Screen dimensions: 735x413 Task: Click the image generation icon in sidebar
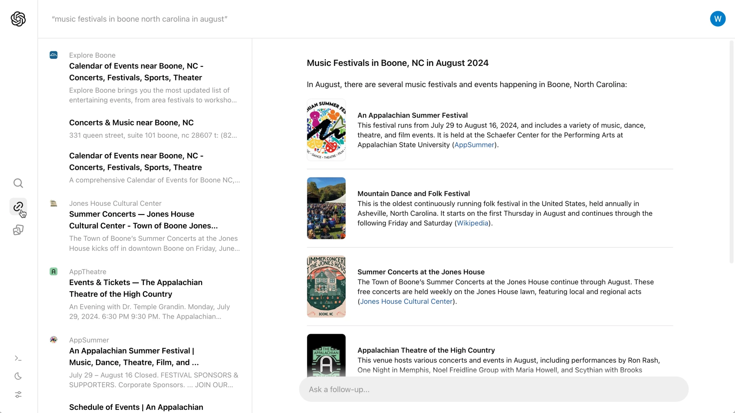tap(19, 230)
